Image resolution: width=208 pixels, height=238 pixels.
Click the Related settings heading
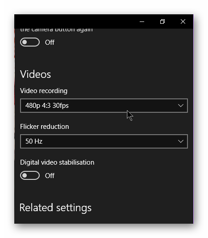tap(55, 208)
